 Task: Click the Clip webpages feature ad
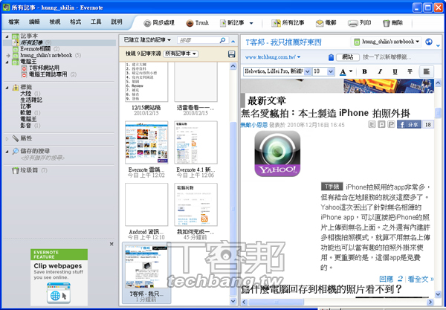point(59,277)
